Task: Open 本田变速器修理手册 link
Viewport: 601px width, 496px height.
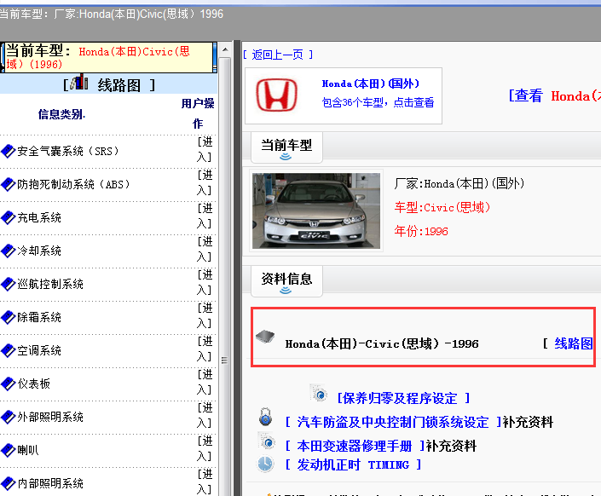Action: (355, 446)
